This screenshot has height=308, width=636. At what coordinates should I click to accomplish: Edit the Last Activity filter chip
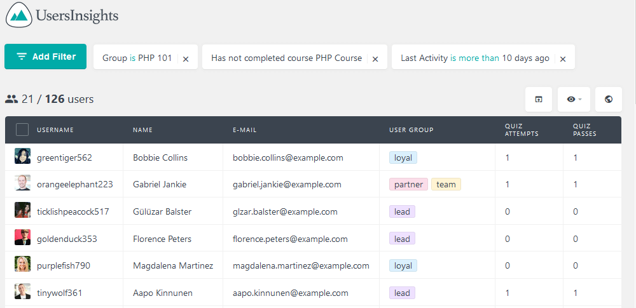click(475, 58)
